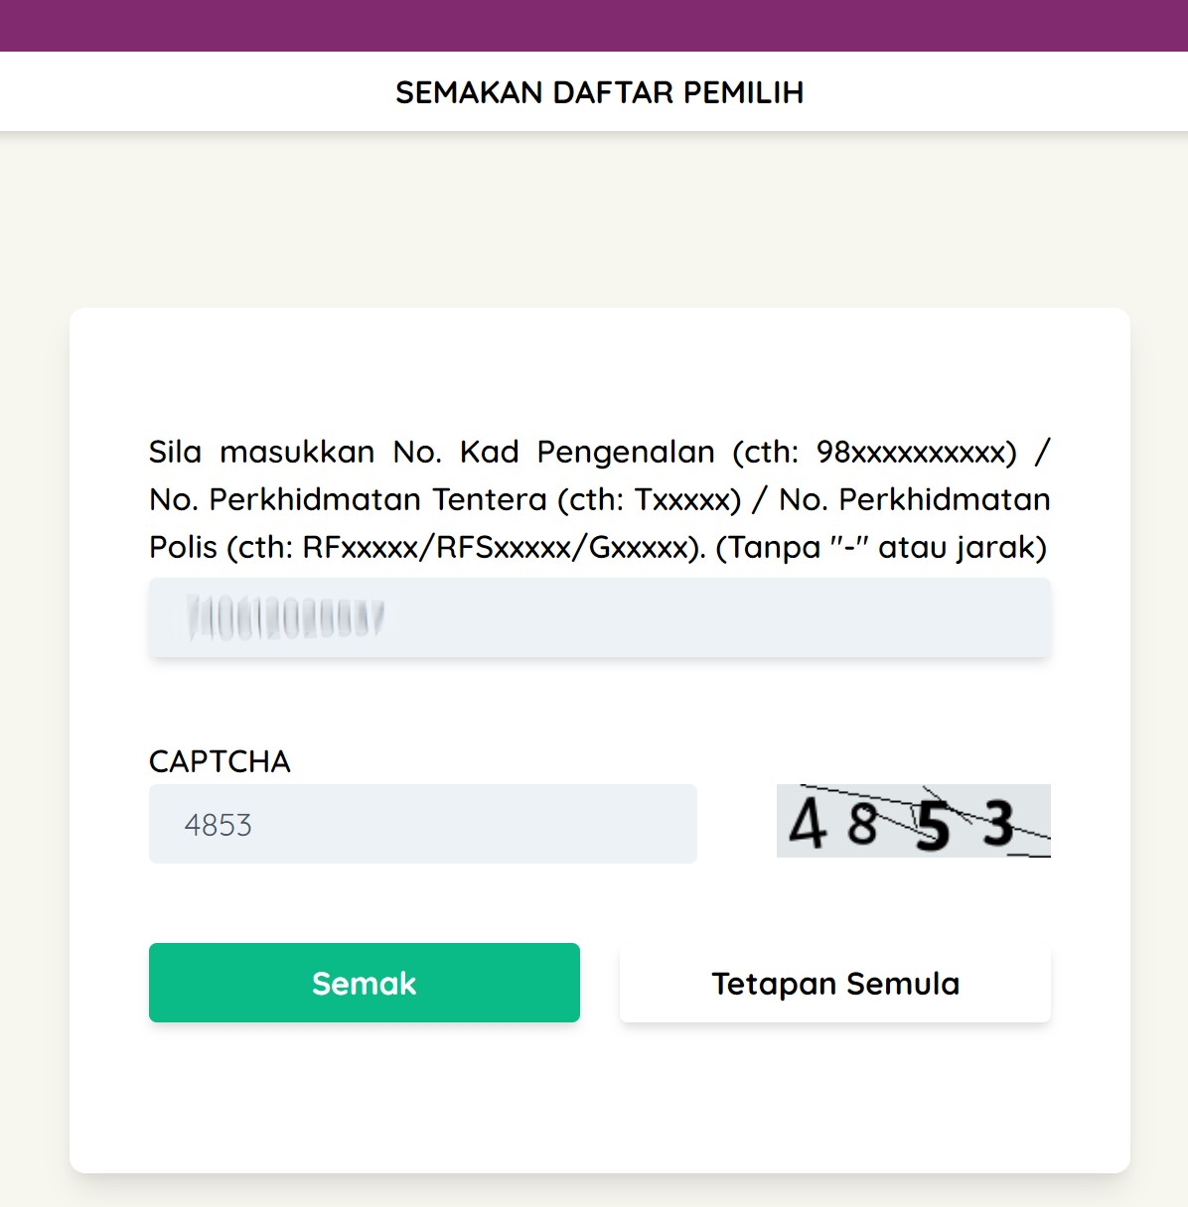Click the purple header bar
This screenshot has width=1188, height=1207.
[x=594, y=25]
